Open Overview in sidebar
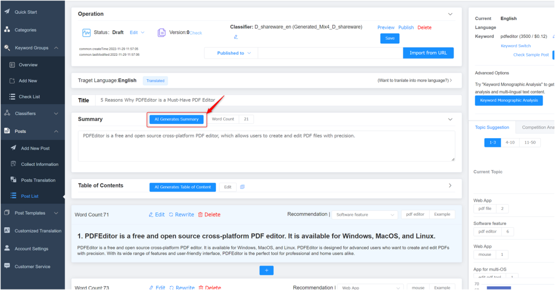Screen dimensions: 555x290 pyautogui.click(x=28, y=65)
